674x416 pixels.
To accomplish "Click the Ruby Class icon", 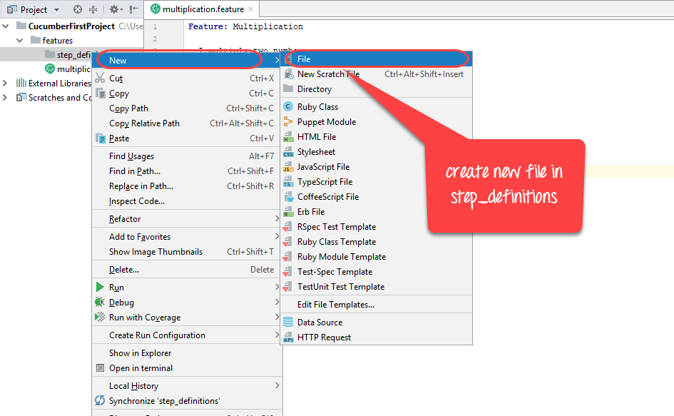I will (288, 107).
